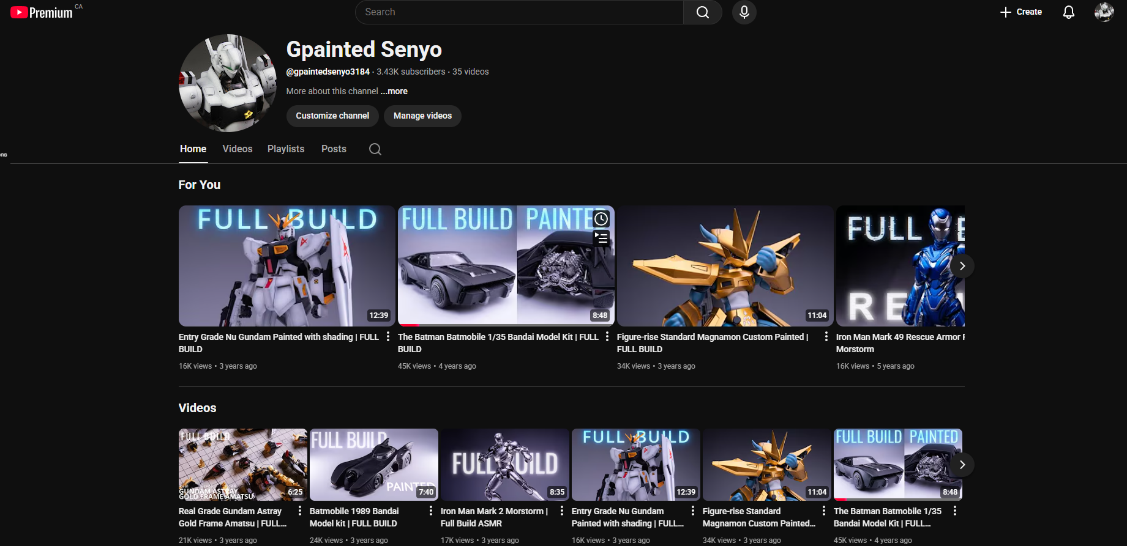Image resolution: width=1127 pixels, height=546 pixels.
Task: Open Iron Man Mark 49 Rescue Armor video title
Action: [x=900, y=343]
